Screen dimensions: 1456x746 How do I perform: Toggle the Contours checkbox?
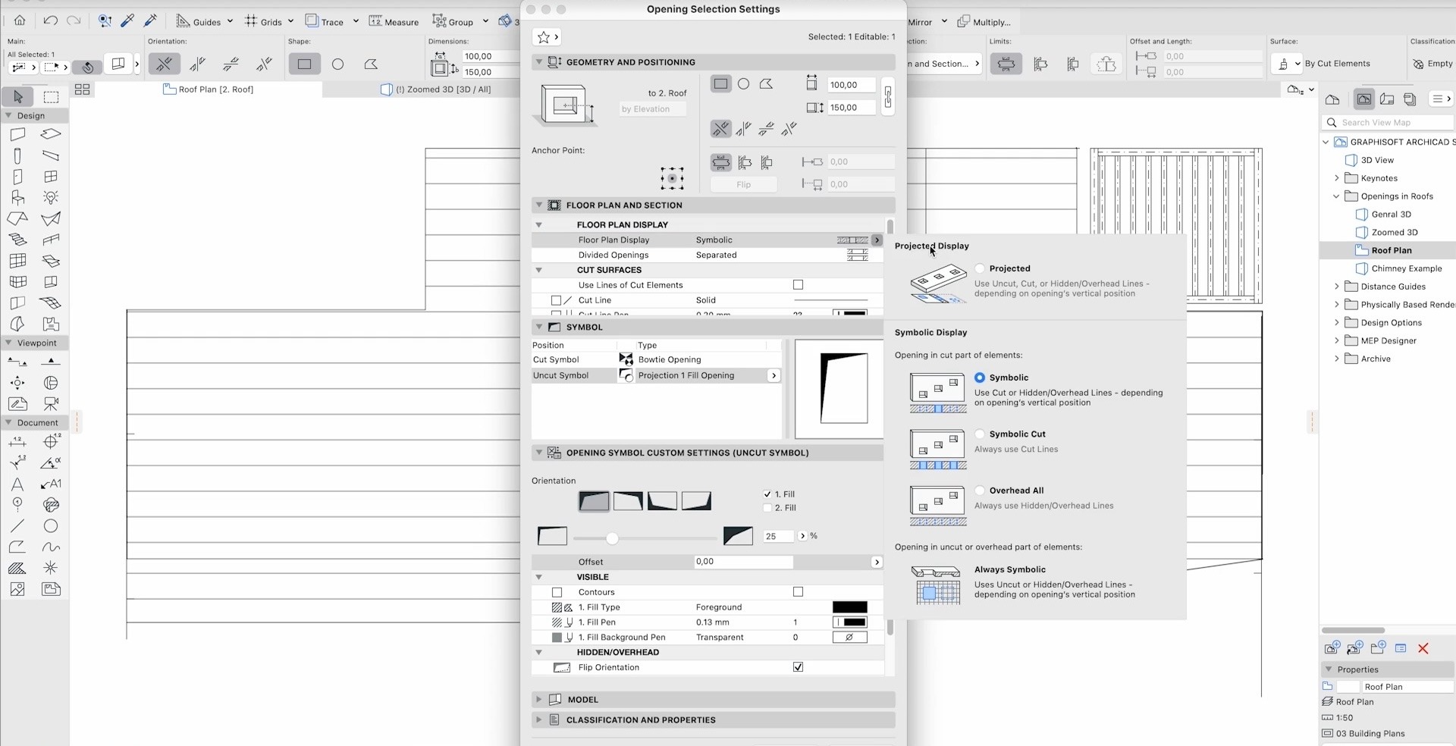point(798,592)
